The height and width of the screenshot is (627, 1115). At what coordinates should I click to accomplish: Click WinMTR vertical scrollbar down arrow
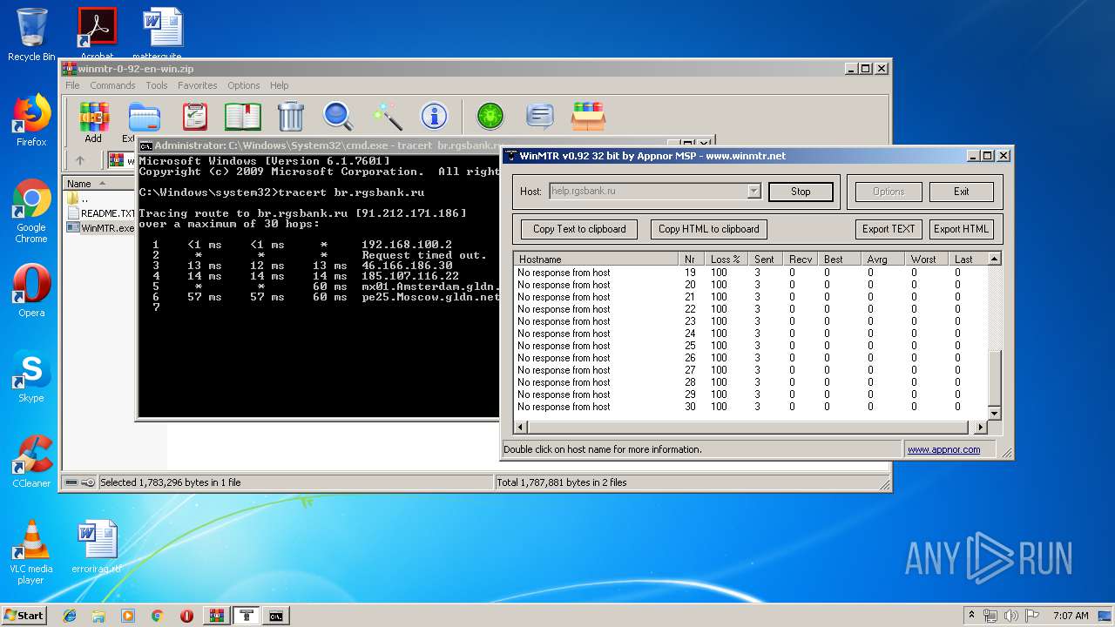(995, 414)
